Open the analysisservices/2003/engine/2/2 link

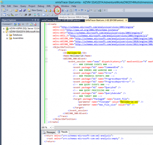109,36
